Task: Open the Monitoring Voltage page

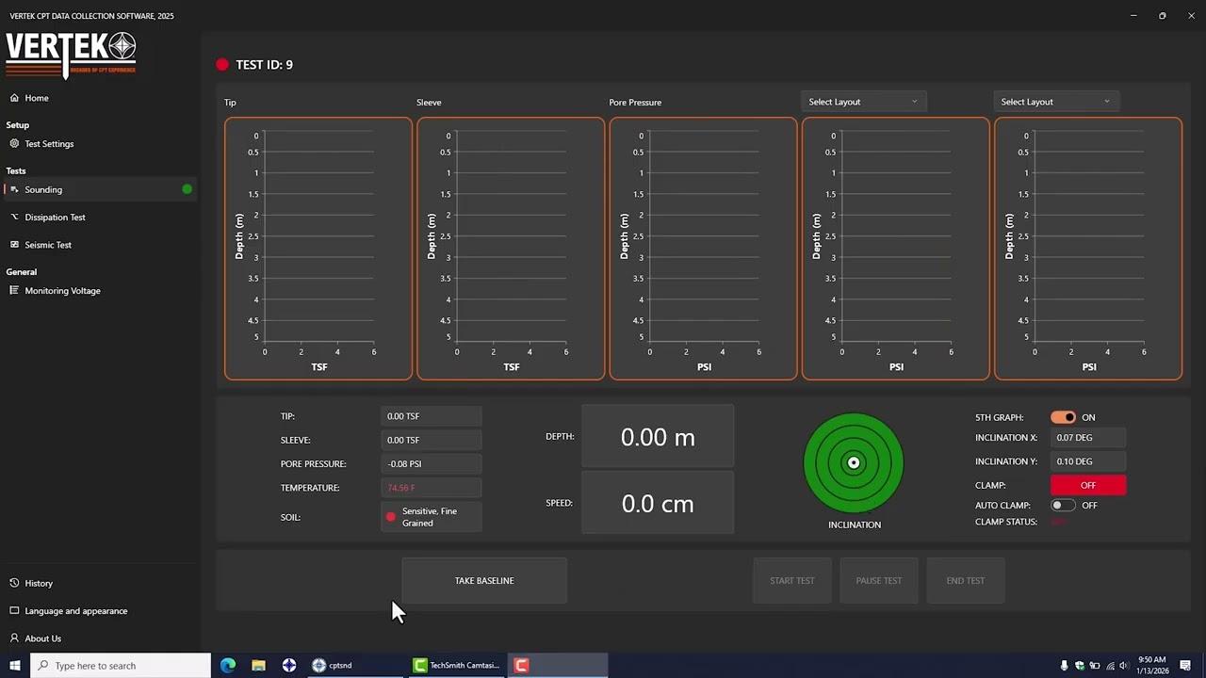Action: click(62, 290)
